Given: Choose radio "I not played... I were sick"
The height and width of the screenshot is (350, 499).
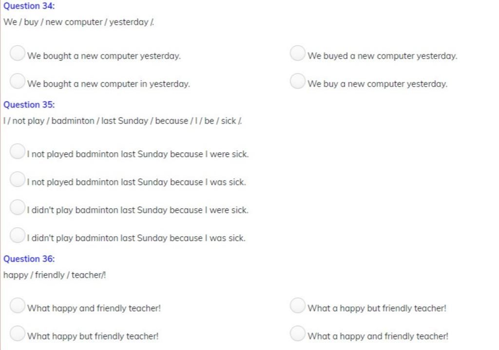Looking at the screenshot, I should [x=18, y=151].
